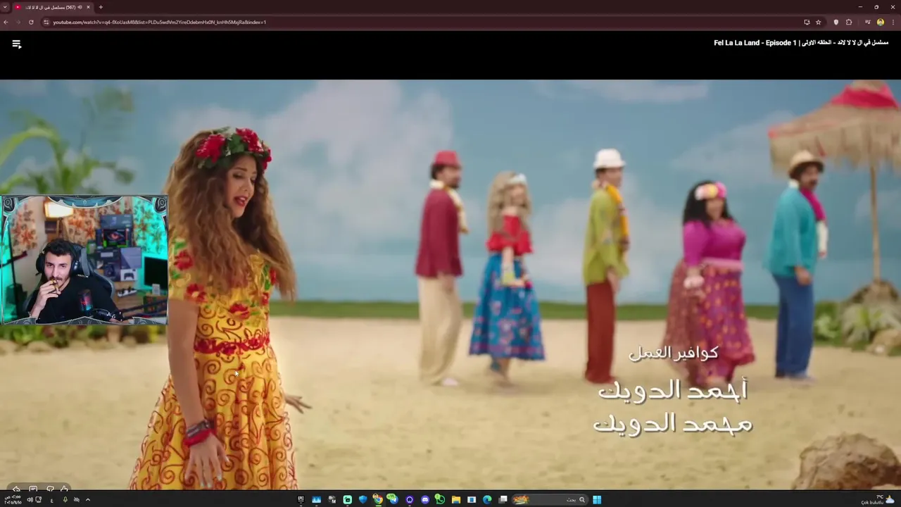The width and height of the screenshot is (901, 507).
Task: Open the comments icon on video overlay
Action: tap(33, 489)
